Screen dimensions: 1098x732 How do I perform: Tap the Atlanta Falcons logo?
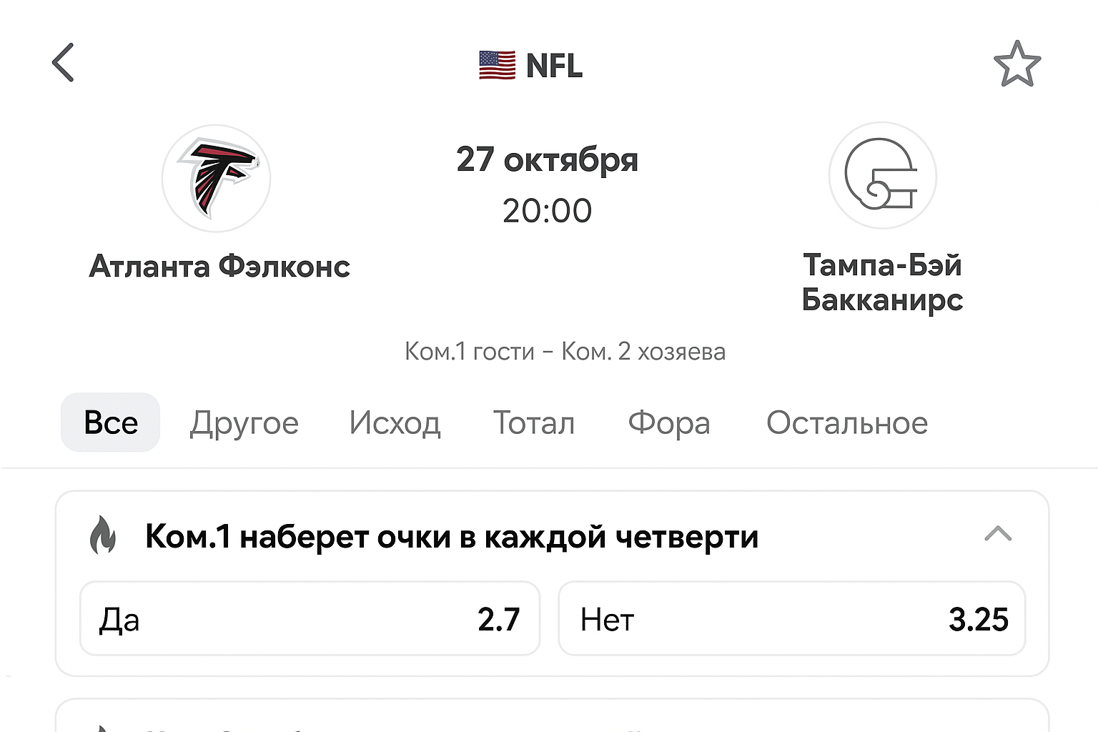coord(216,178)
